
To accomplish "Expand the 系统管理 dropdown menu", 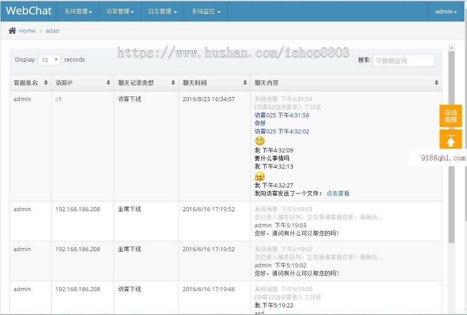I will [x=78, y=11].
